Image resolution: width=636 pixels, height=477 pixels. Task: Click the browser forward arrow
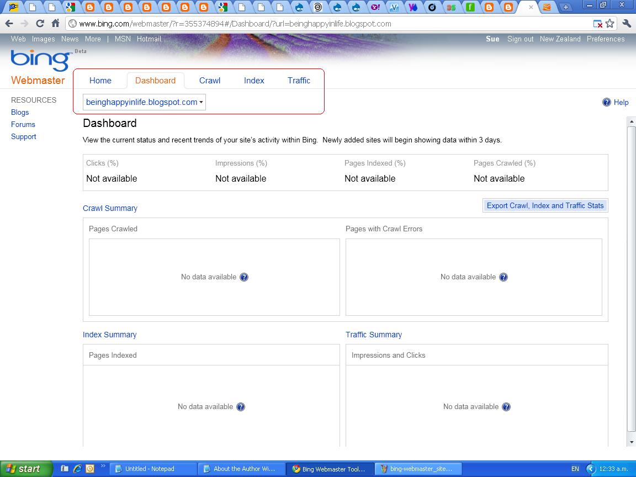tap(24, 24)
